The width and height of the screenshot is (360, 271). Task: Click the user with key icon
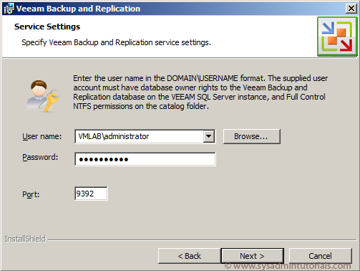[x=43, y=96]
